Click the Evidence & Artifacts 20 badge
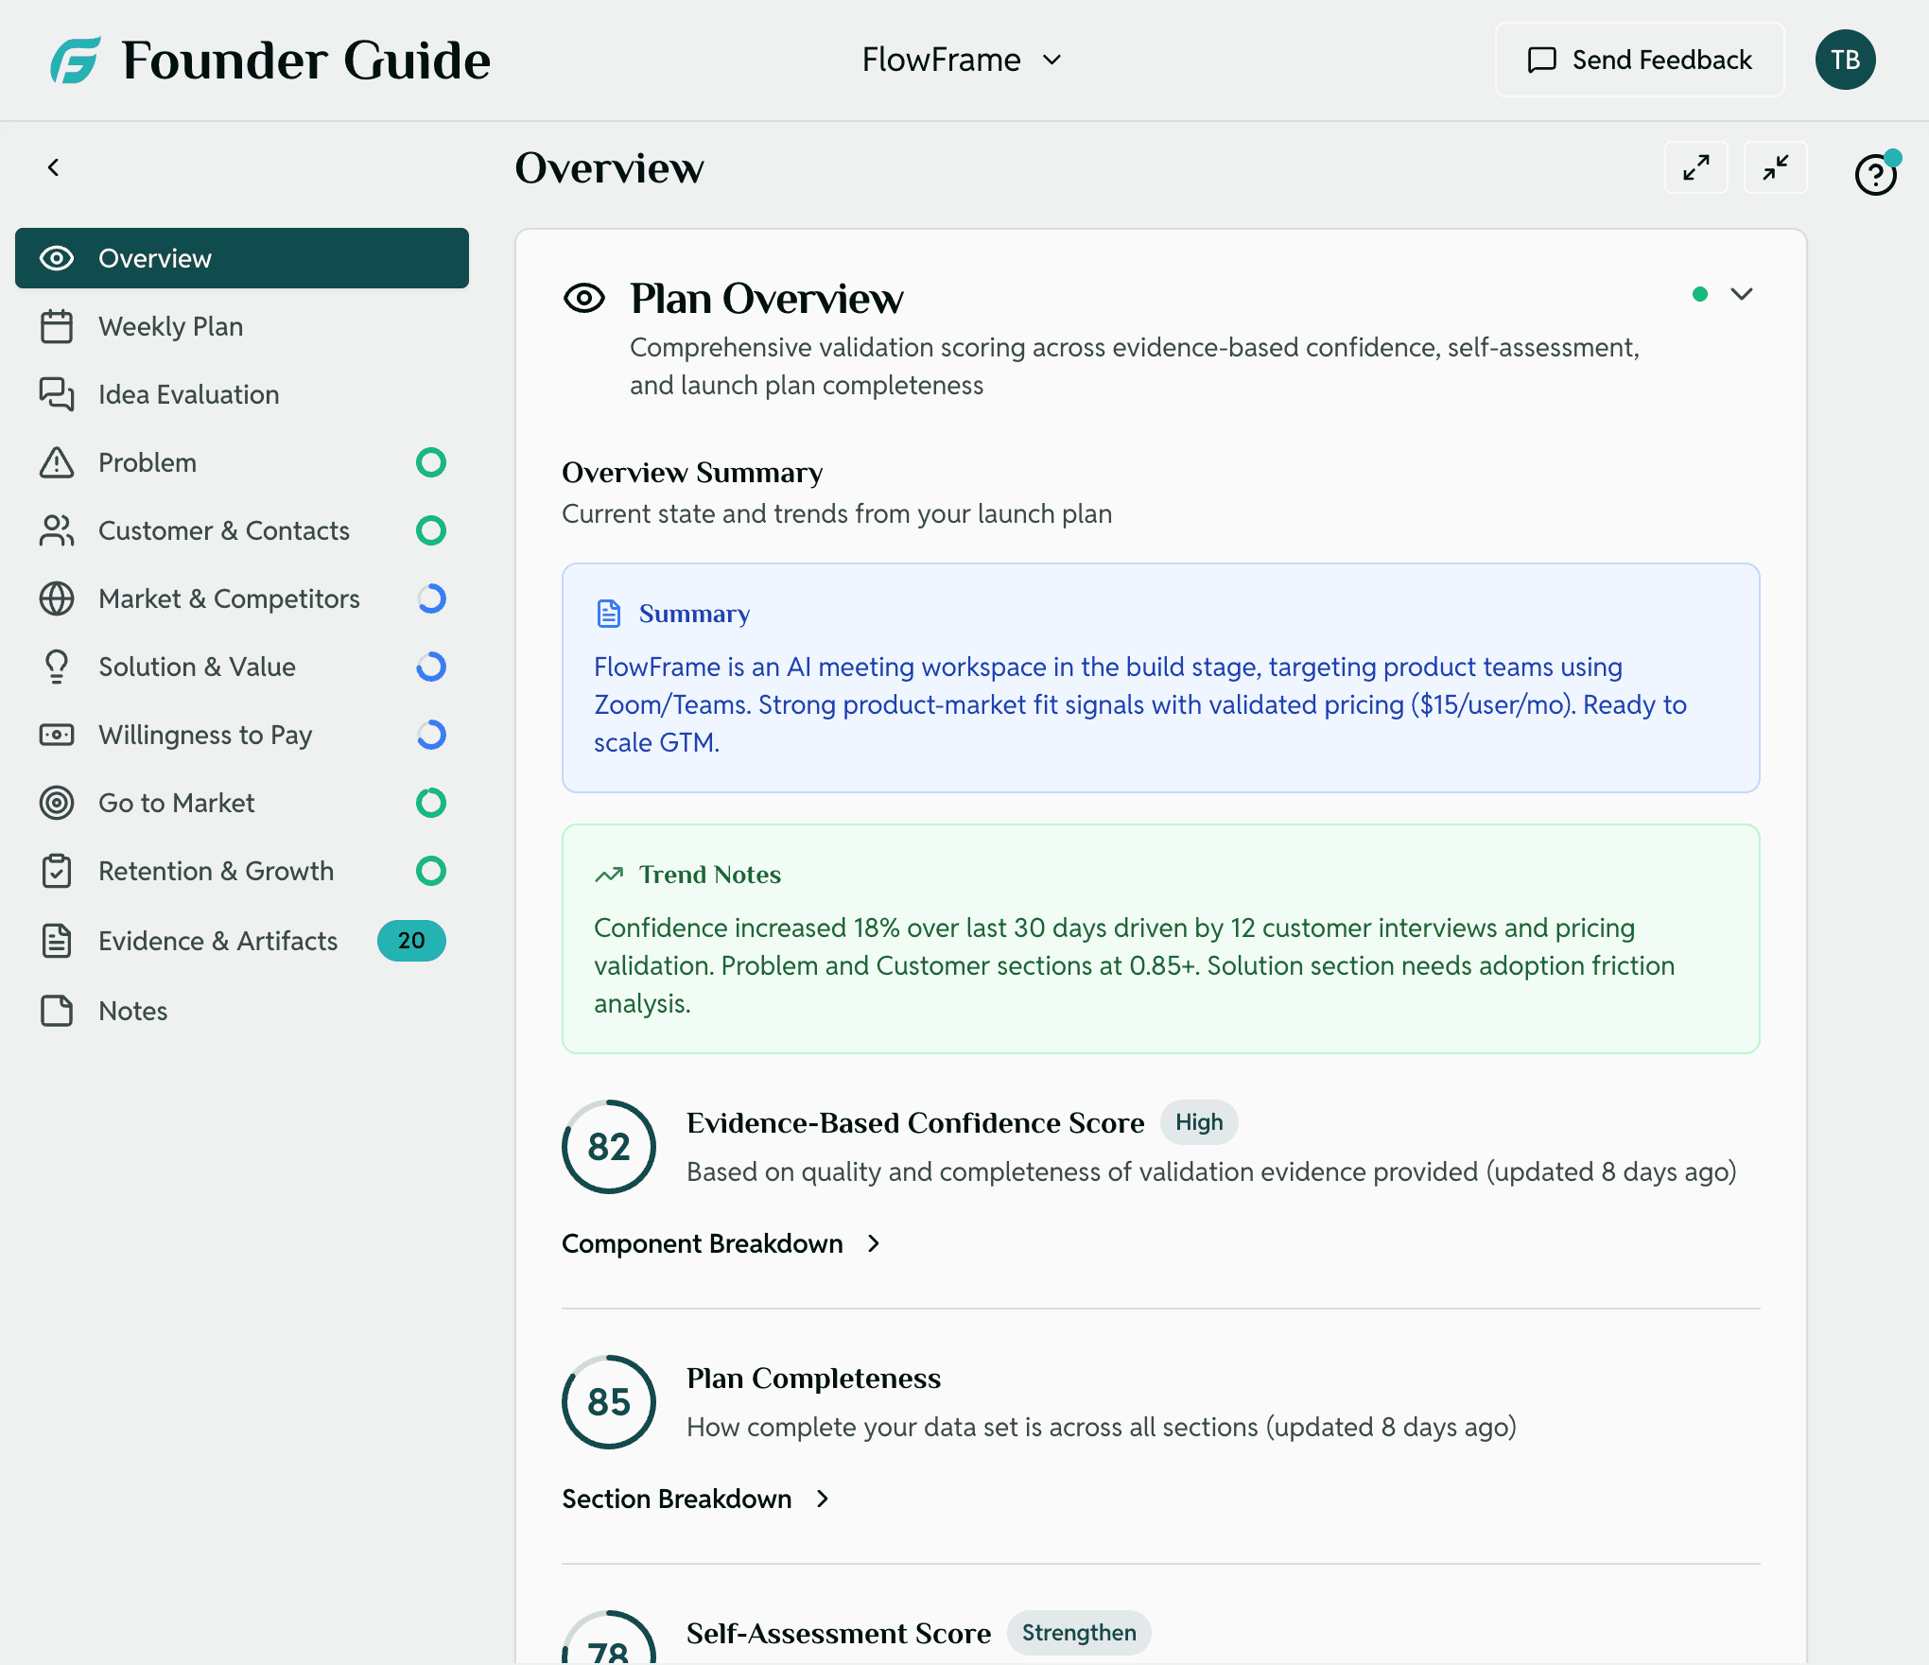This screenshot has width=1929, height=1665. click(410, 941)
